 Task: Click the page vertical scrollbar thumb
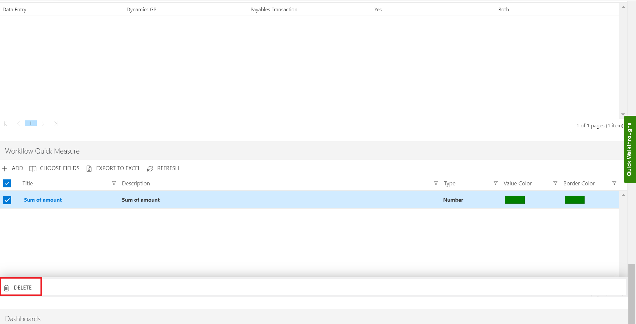point(632,294)
